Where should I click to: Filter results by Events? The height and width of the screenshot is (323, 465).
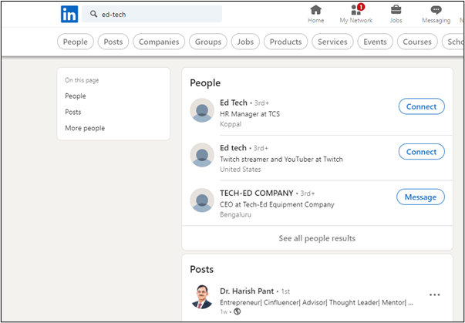[x=375, y=42]
